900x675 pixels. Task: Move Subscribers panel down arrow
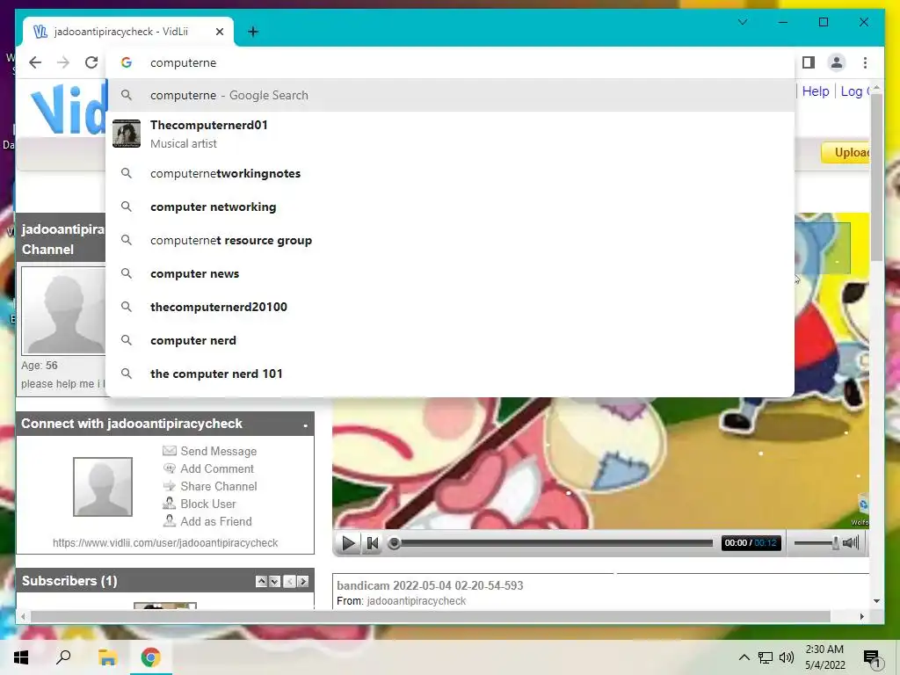[x=274, y=582]
